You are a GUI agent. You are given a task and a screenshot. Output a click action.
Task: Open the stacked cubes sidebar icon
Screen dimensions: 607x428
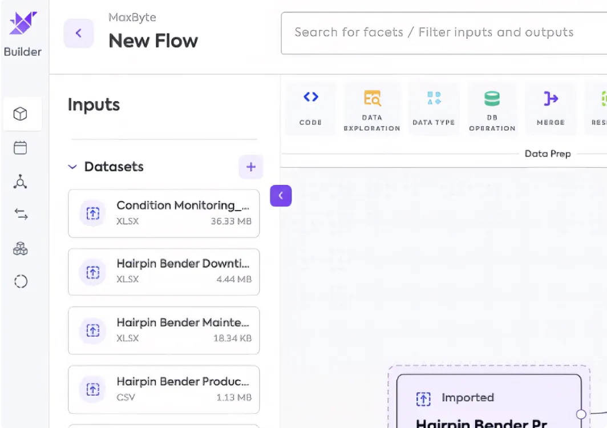(21, 248)
